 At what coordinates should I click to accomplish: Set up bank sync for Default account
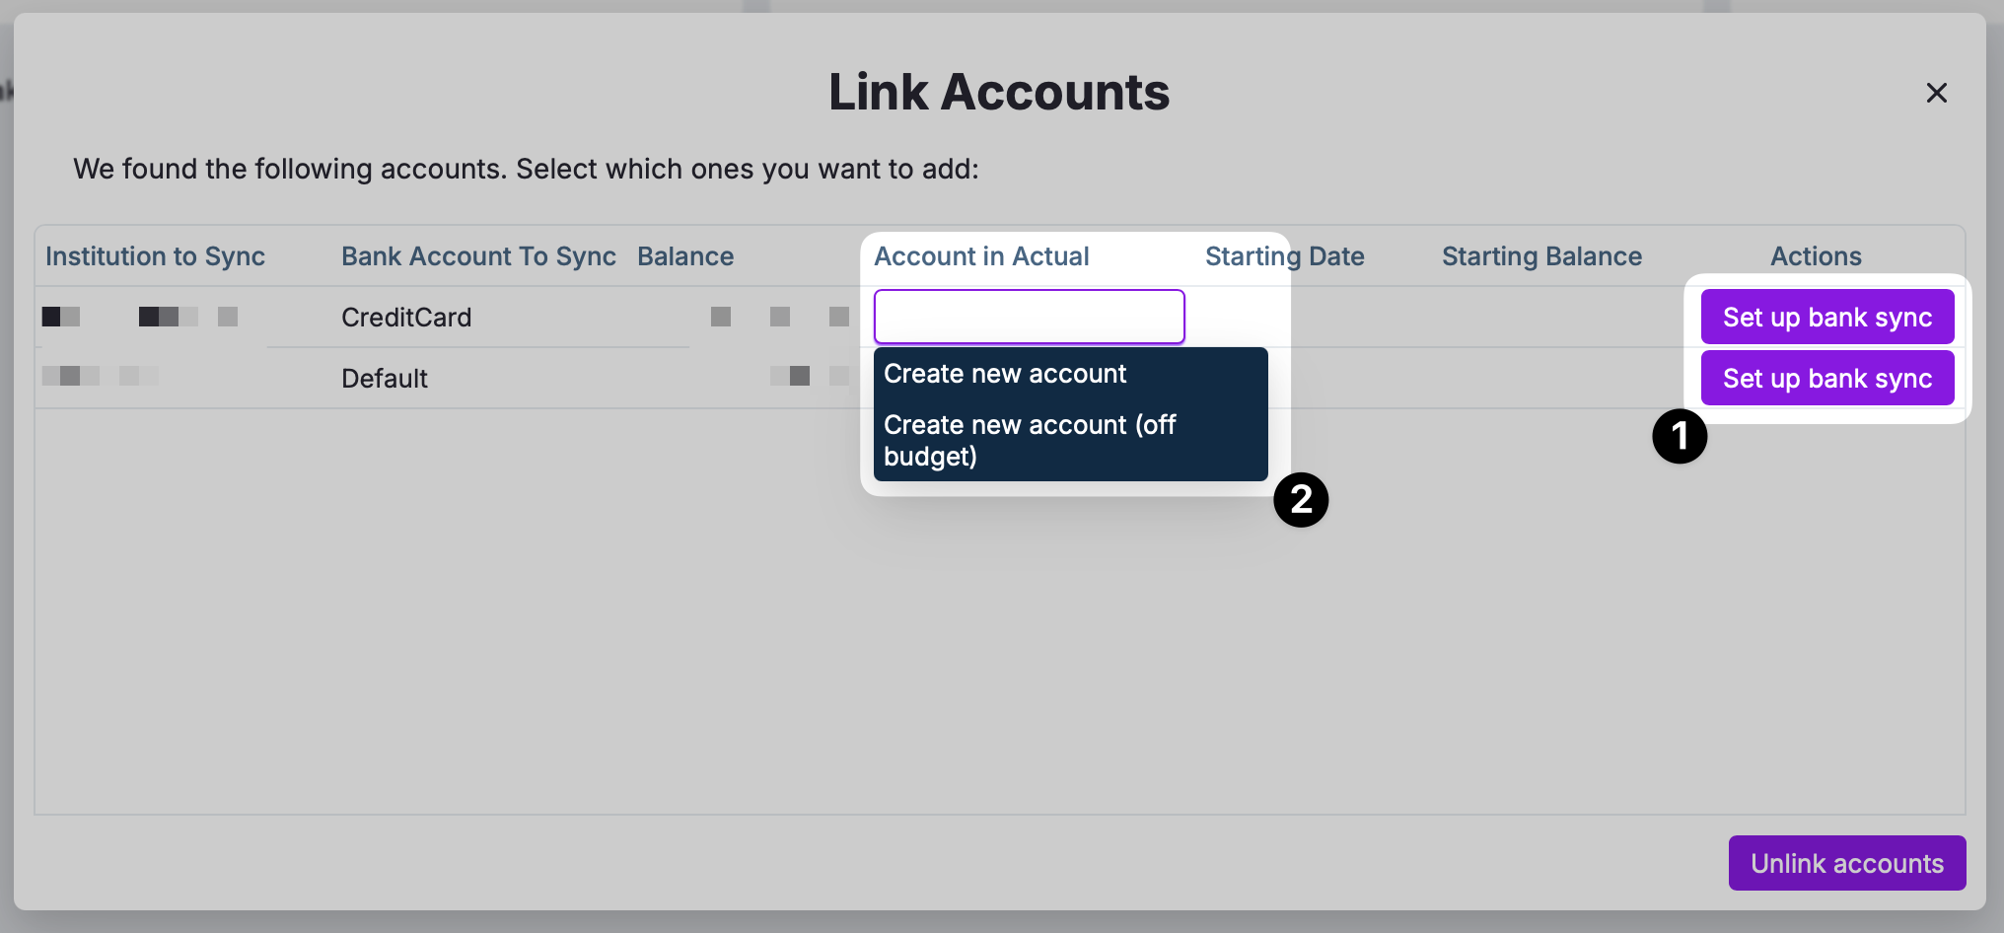(x=1826, y=378)
